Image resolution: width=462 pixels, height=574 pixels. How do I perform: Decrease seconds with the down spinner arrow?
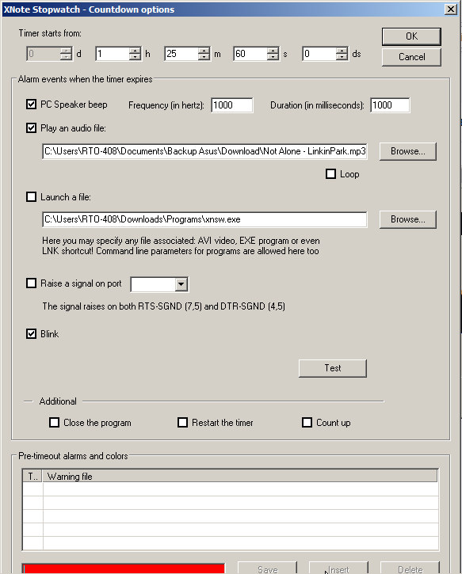273,57
